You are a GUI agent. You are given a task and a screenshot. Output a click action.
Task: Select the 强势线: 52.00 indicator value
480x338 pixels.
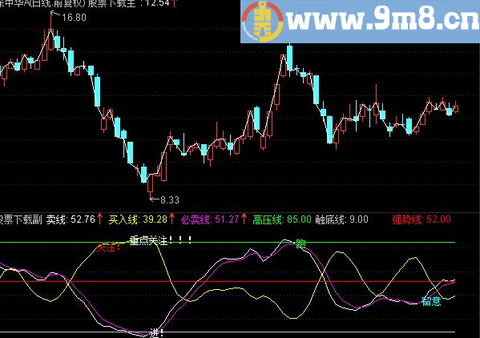(x=422, y=219)
